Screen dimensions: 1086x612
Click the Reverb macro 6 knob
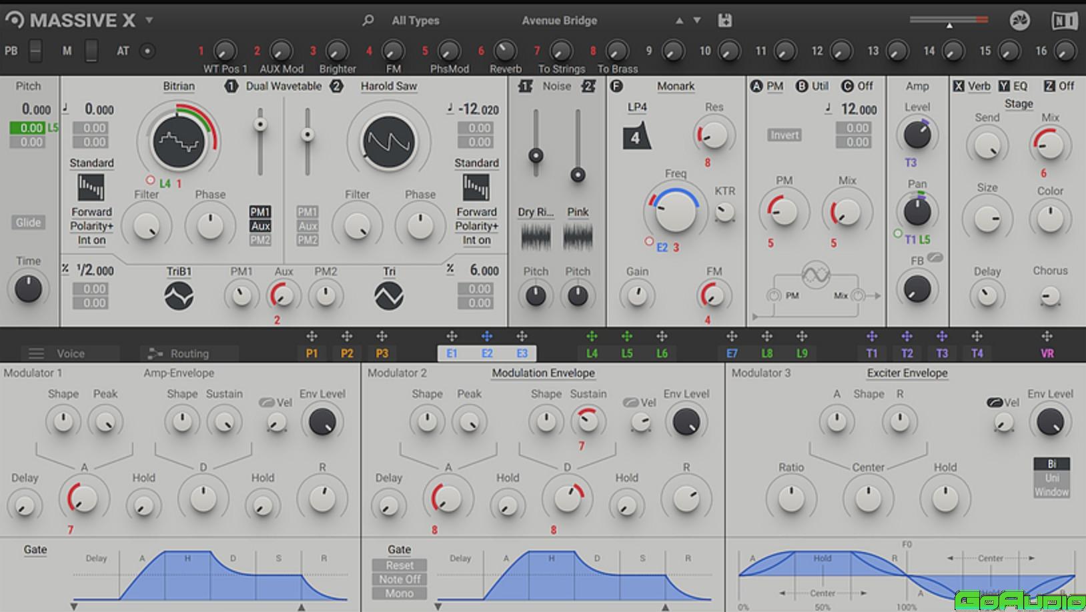click(x=505, y=50)
